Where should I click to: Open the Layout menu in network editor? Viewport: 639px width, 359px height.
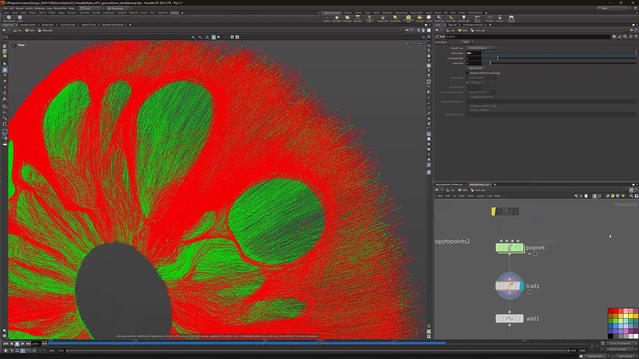[x=480, y=196]
